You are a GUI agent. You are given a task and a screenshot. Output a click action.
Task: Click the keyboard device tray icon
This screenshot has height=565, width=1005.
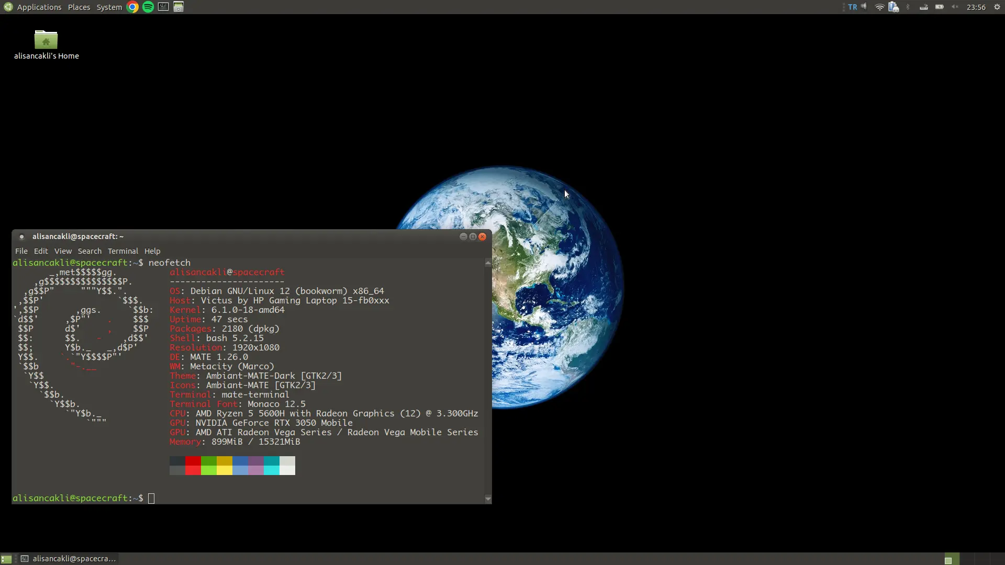924,7
